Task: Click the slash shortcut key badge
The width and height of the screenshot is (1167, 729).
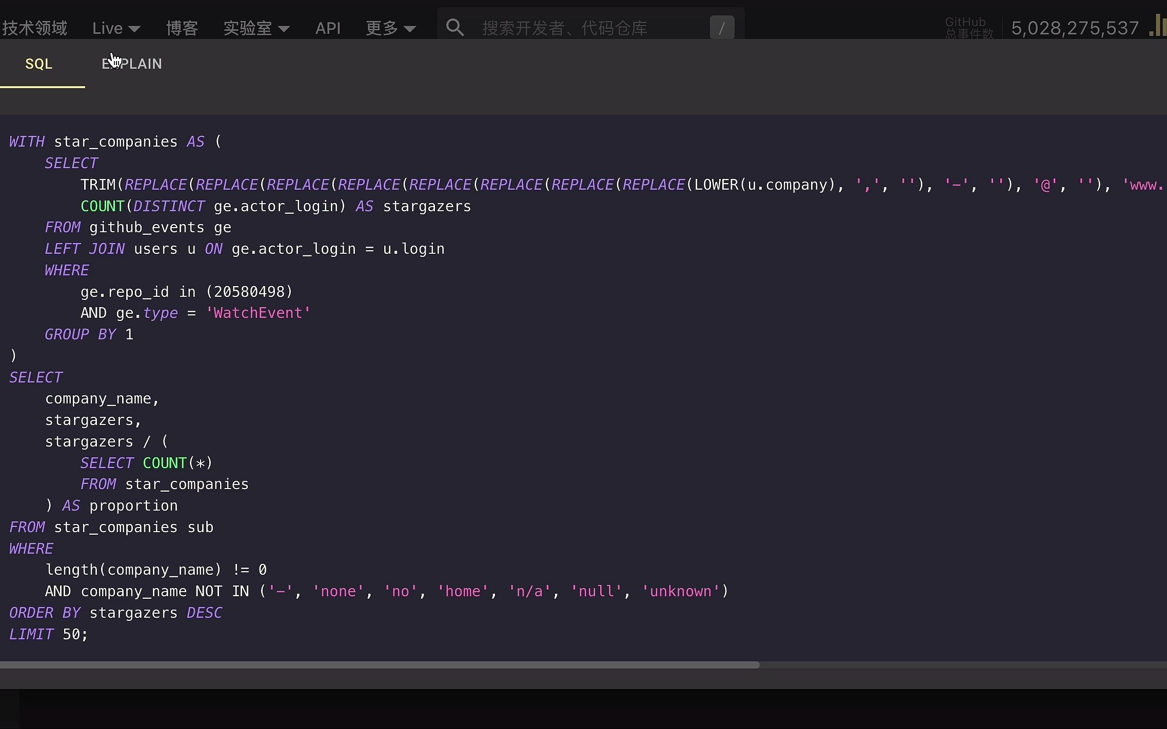Action: (x=722, y=28)
